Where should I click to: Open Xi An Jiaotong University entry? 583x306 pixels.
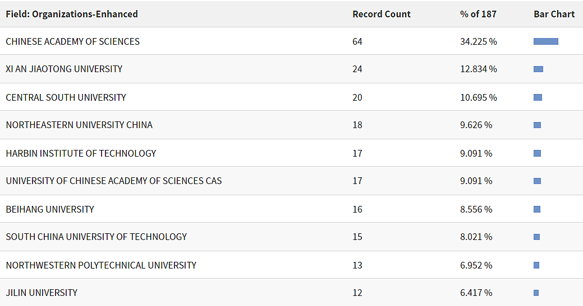point(64,69)
